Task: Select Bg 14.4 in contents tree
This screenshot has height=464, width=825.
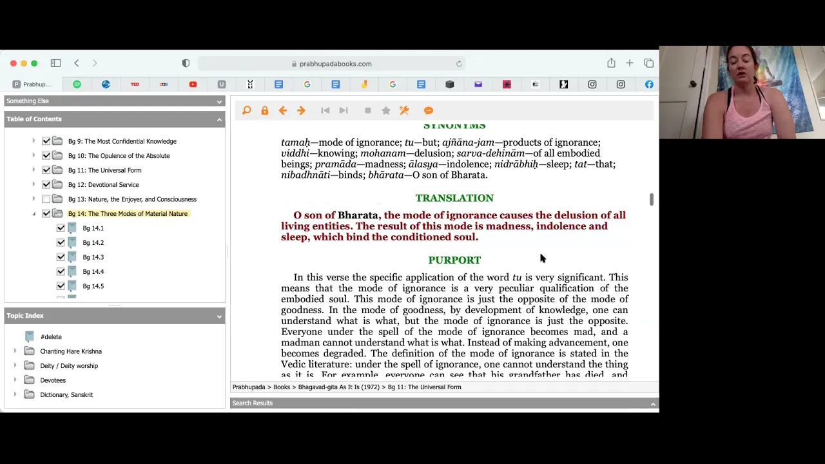Action: pyautogui.click(x=93, y=272)
